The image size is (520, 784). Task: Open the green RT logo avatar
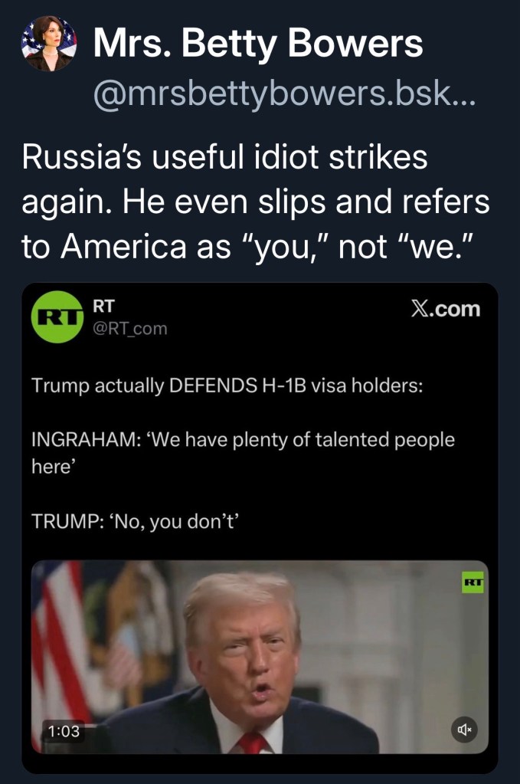click(x=57, y=317)
